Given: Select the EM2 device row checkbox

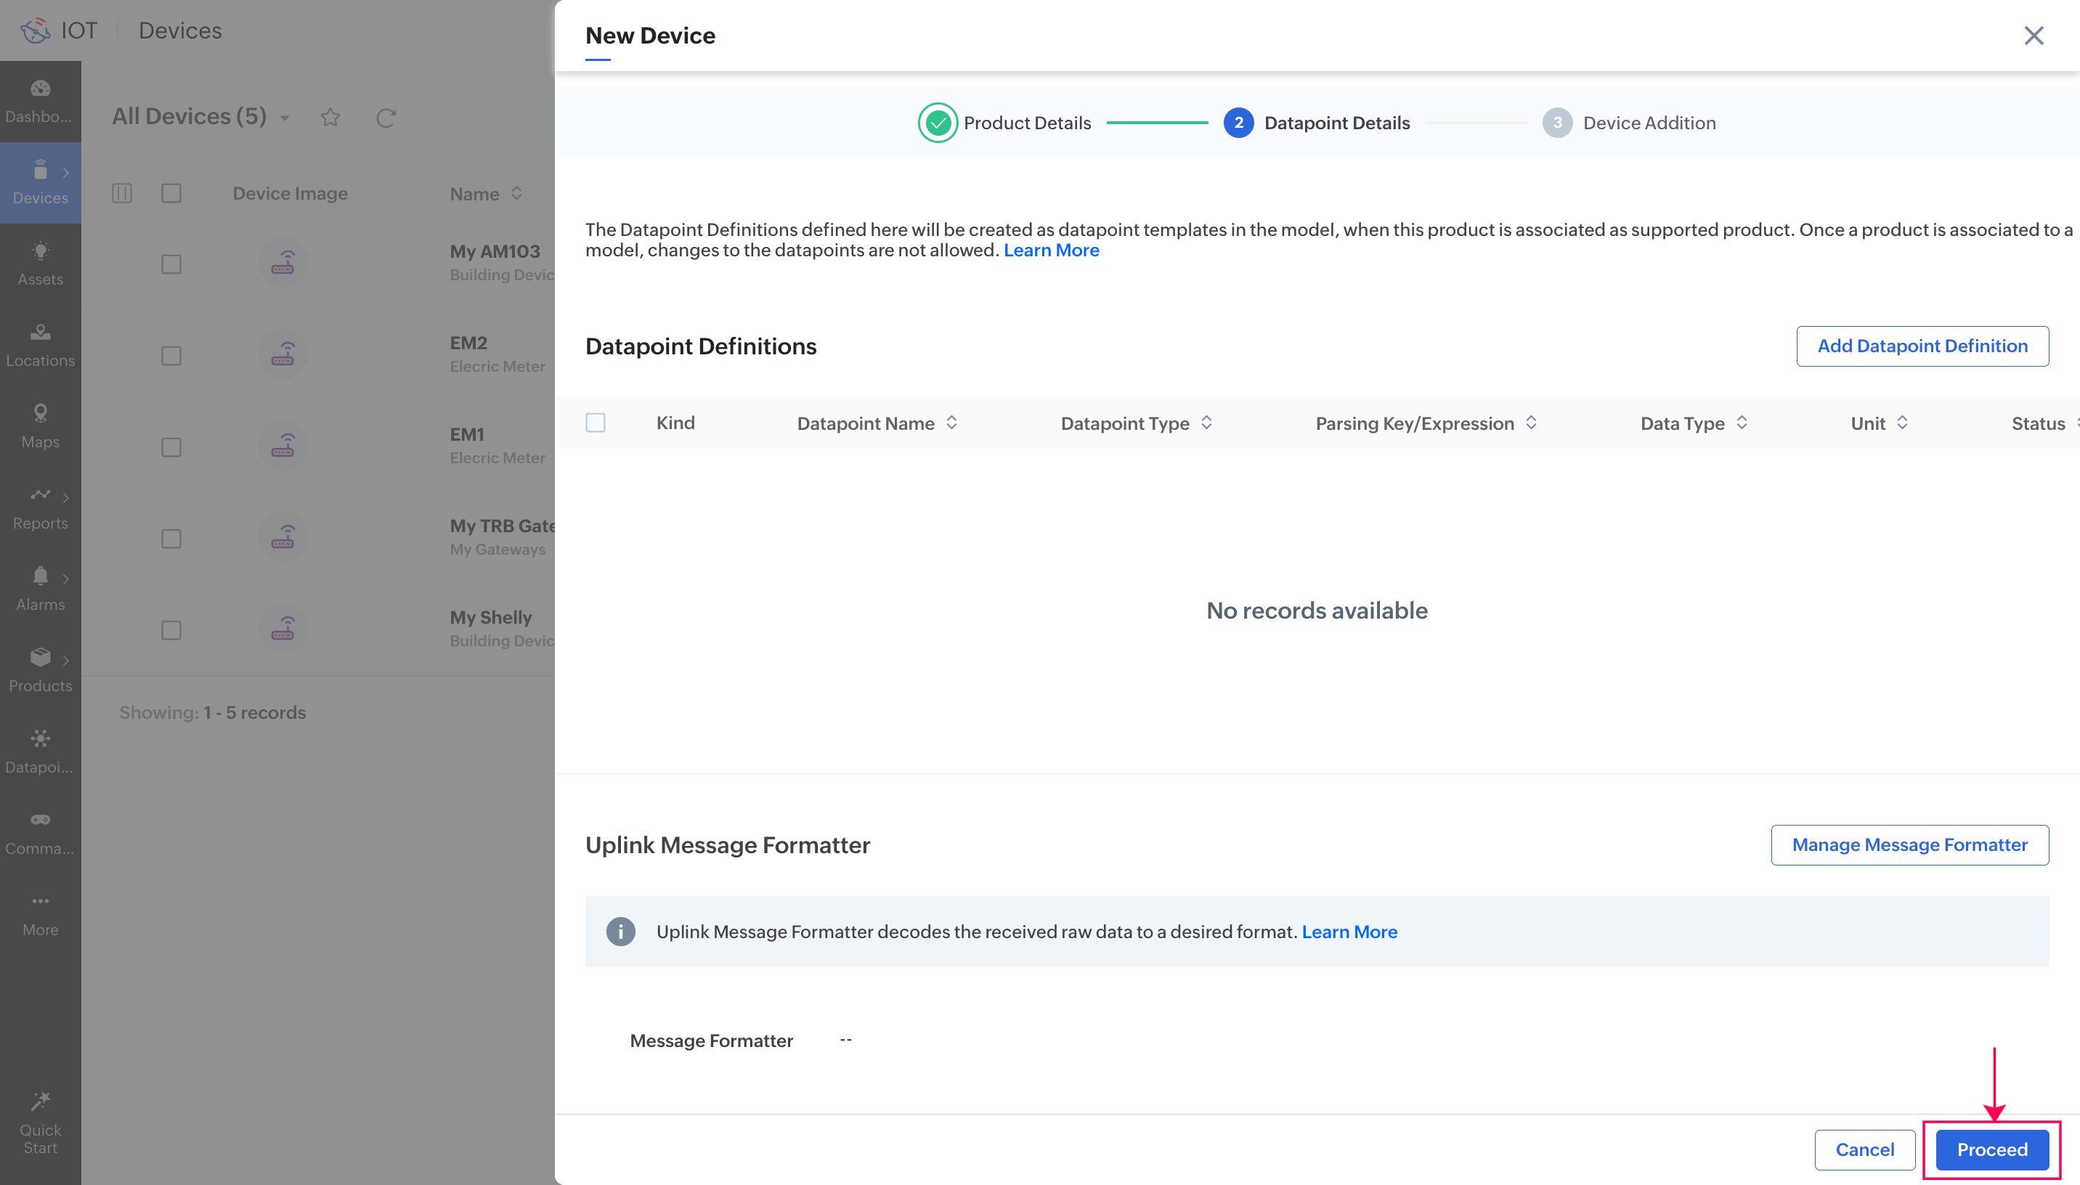Looking at the screenshot, I should click(x=171, y=356).
